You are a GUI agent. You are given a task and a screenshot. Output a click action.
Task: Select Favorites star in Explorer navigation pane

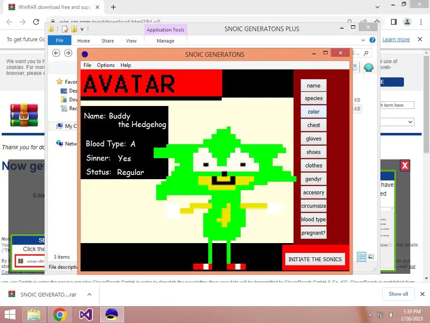click(x=60, y=82)
